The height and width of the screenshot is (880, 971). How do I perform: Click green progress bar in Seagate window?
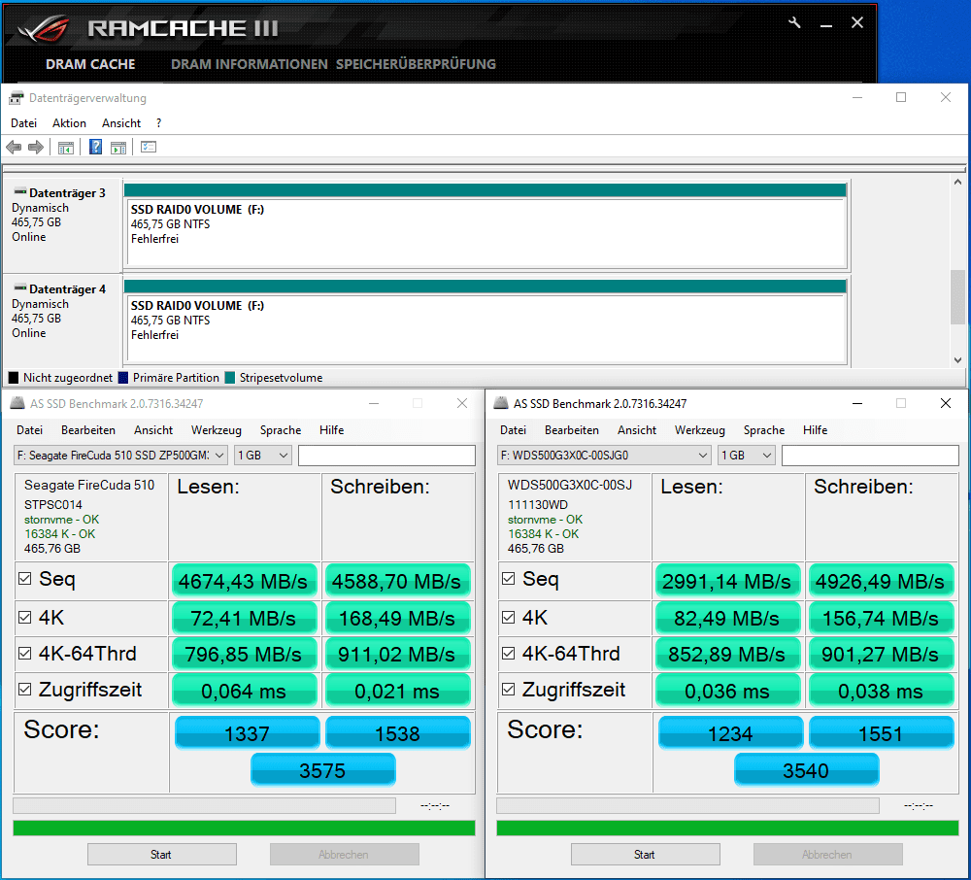[244, 828]
